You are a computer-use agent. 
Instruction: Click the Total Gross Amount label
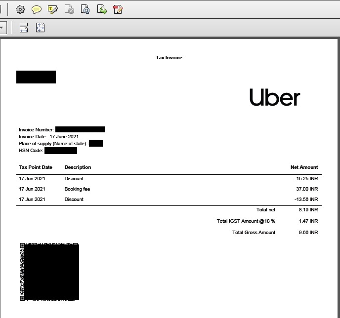254,233
